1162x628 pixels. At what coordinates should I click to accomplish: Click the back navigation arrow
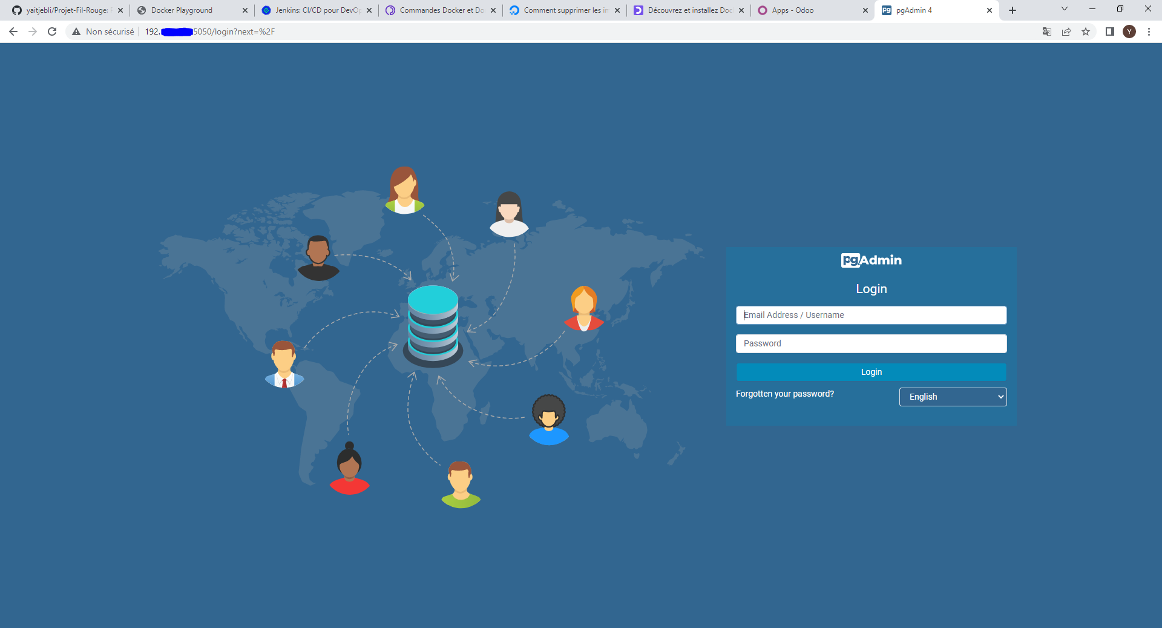[13, 31]
